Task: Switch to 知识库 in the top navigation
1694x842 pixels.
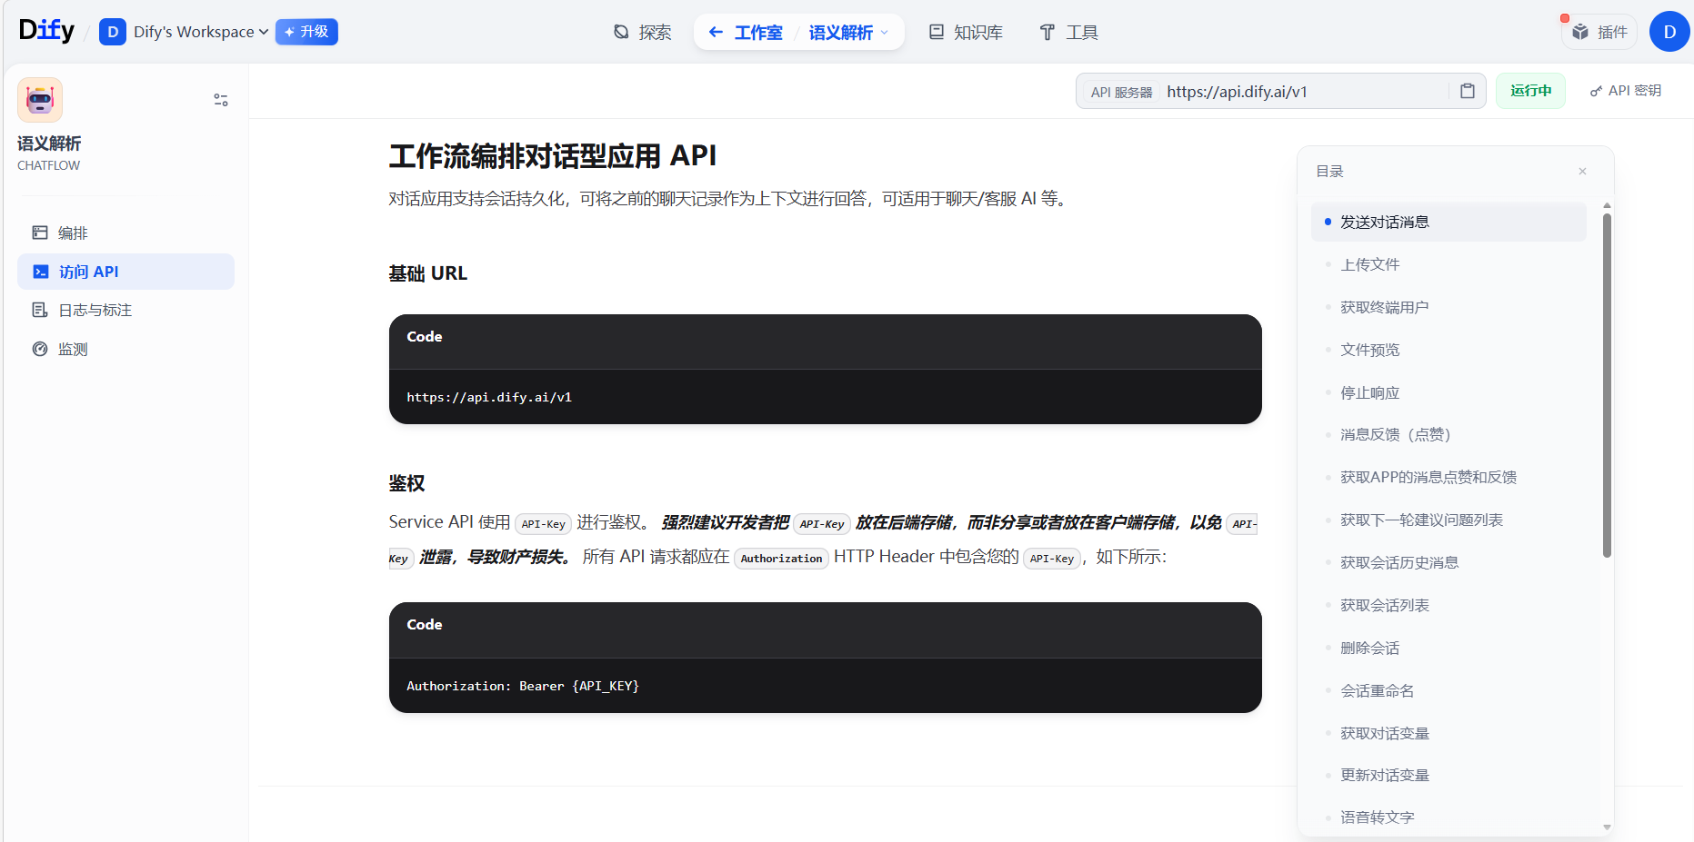Action: [x=966, y=32]
